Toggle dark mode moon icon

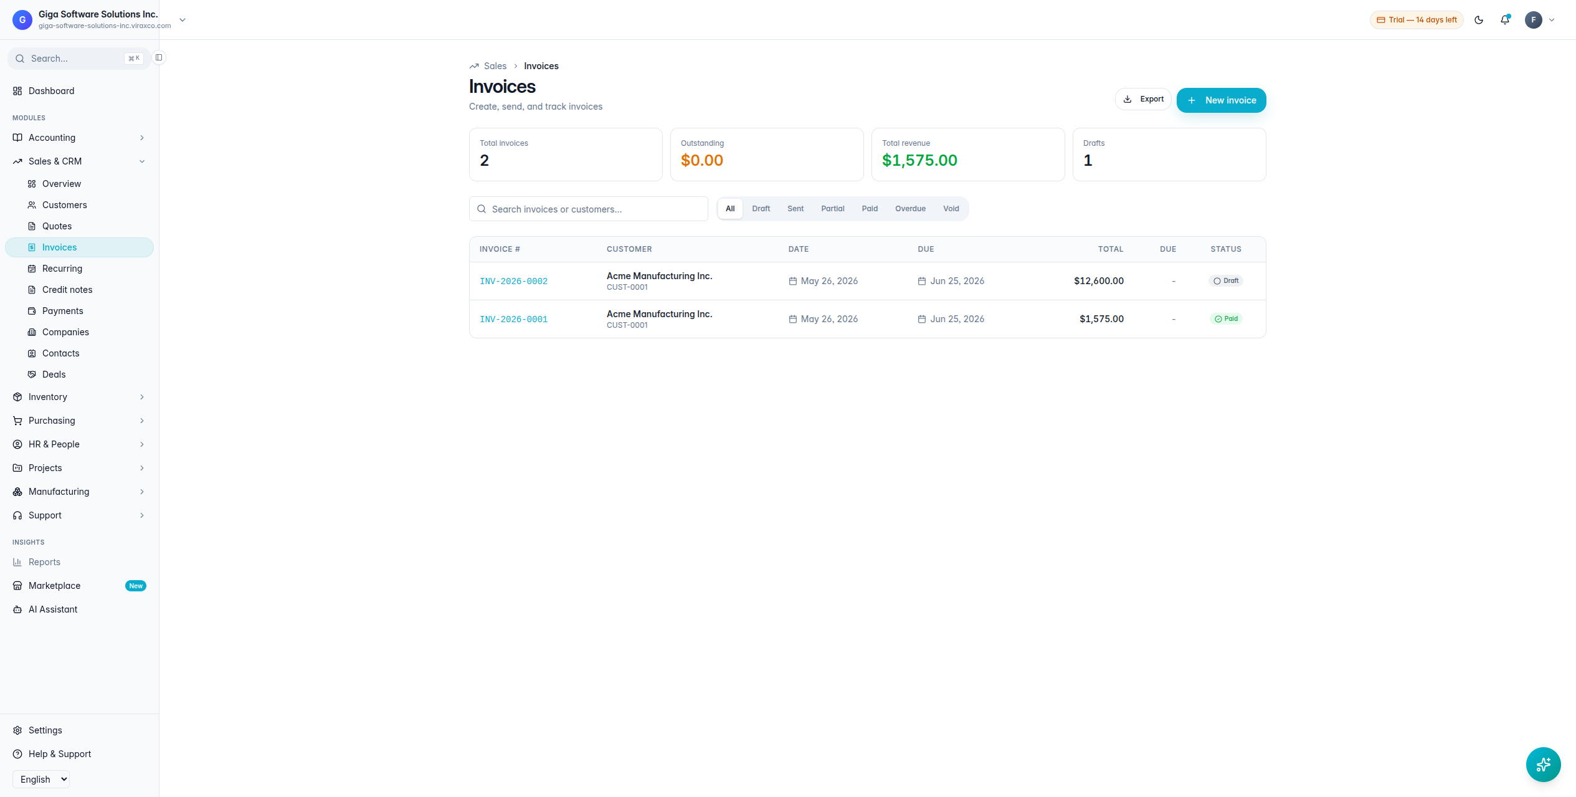tap(1479, 20)
